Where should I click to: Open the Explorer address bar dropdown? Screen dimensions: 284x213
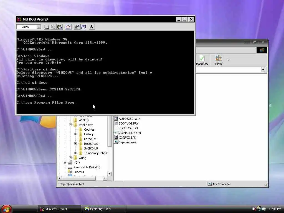pyautogui.click(x=263, y=70)
